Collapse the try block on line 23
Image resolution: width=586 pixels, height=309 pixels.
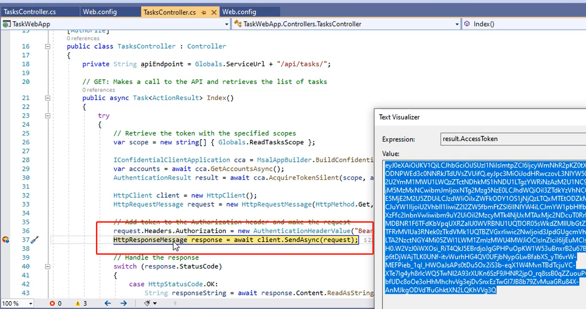click(47, 116)
